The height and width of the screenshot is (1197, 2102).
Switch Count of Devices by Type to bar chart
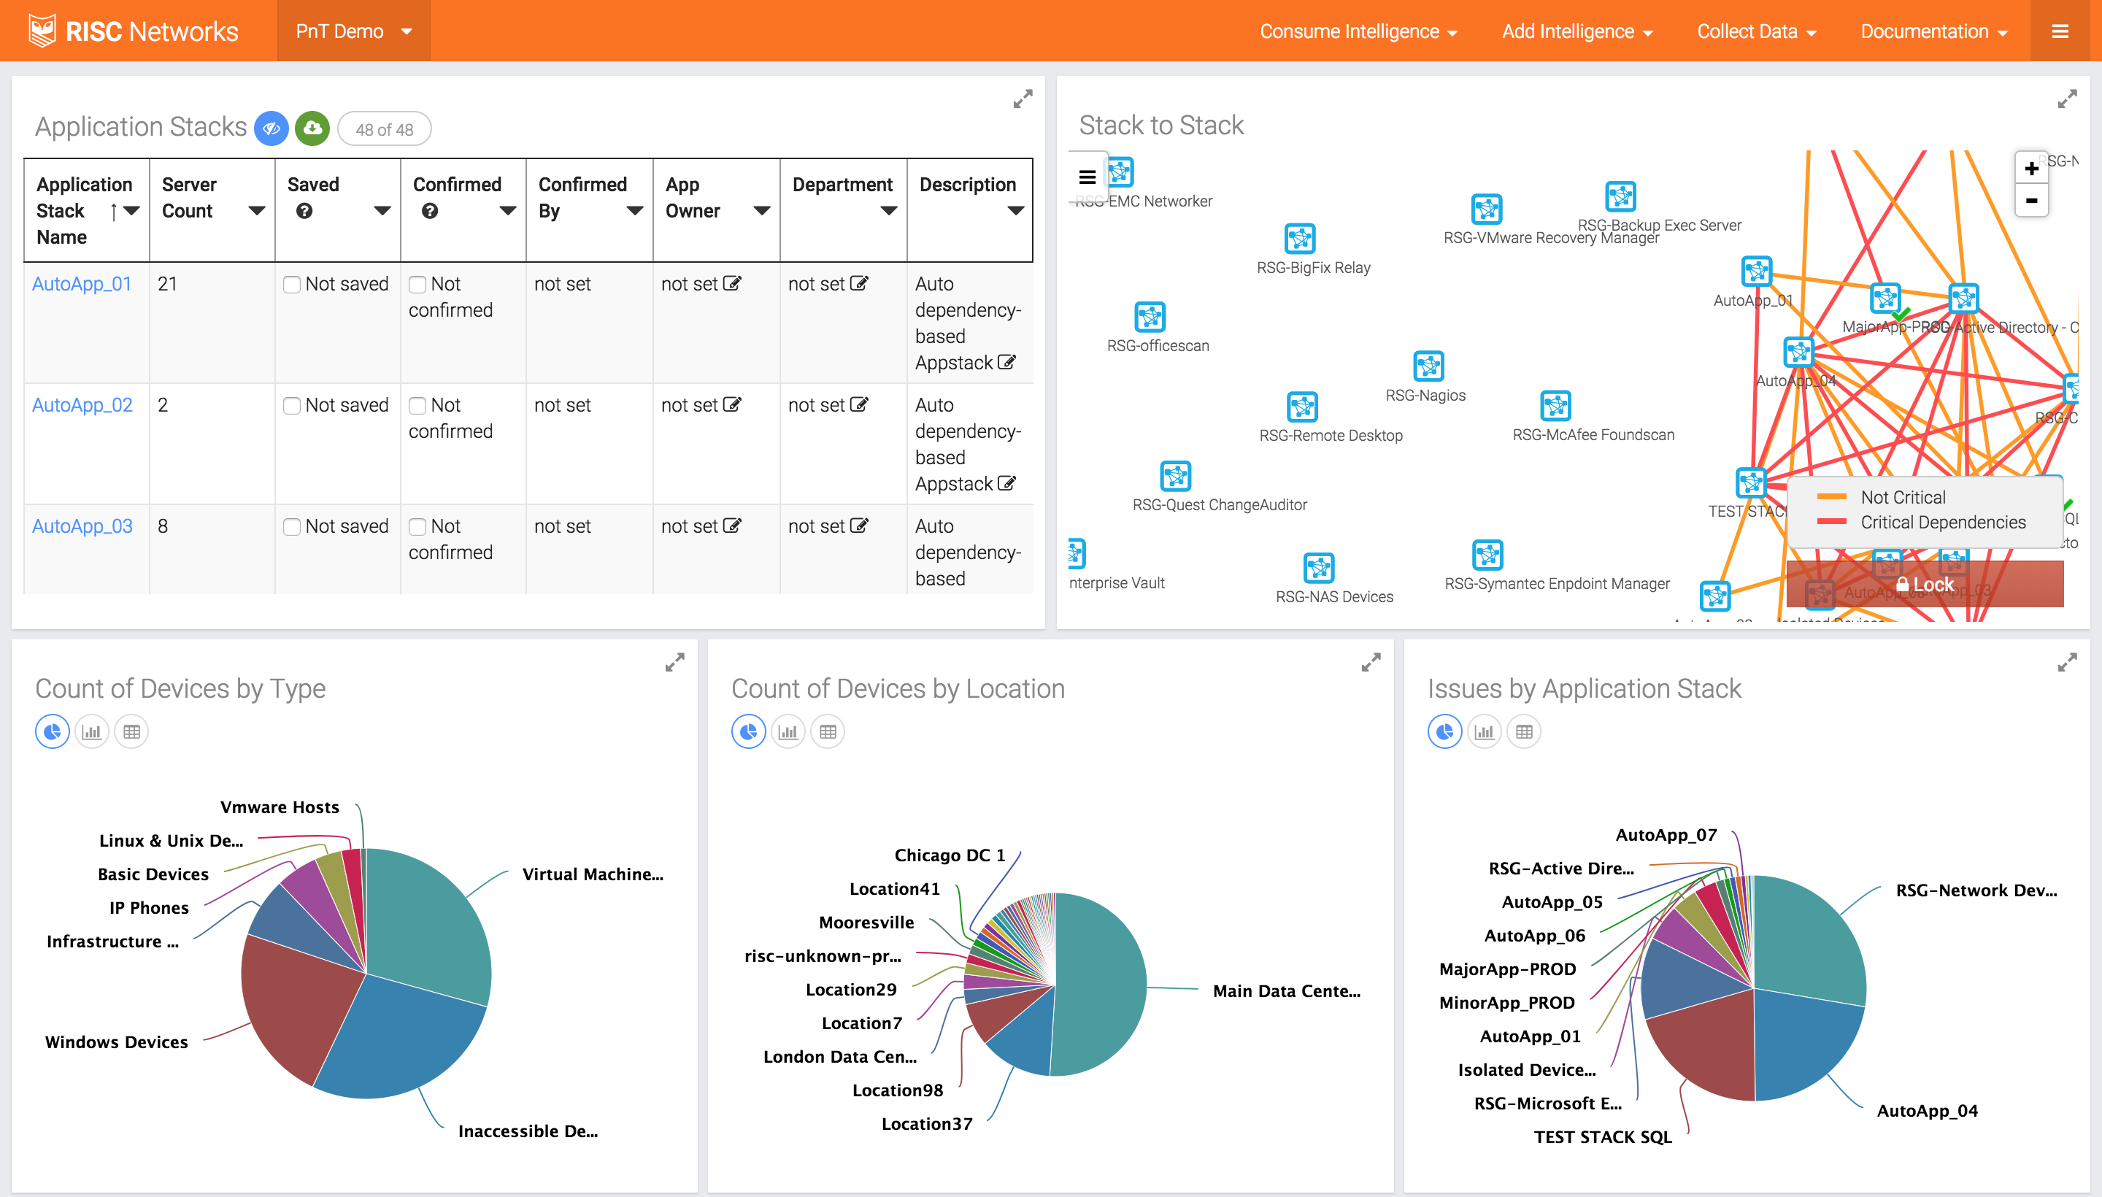click(91, 731)
